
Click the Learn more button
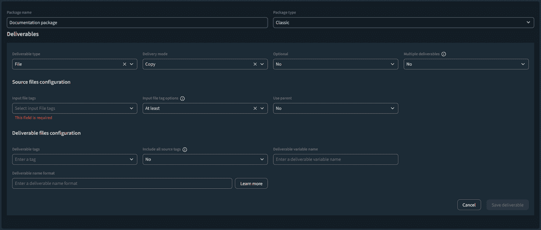[251, 183]
